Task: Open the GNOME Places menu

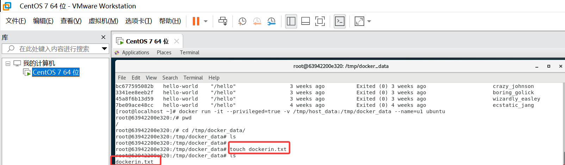Action: pyautogui.click(x=164, y=53)
